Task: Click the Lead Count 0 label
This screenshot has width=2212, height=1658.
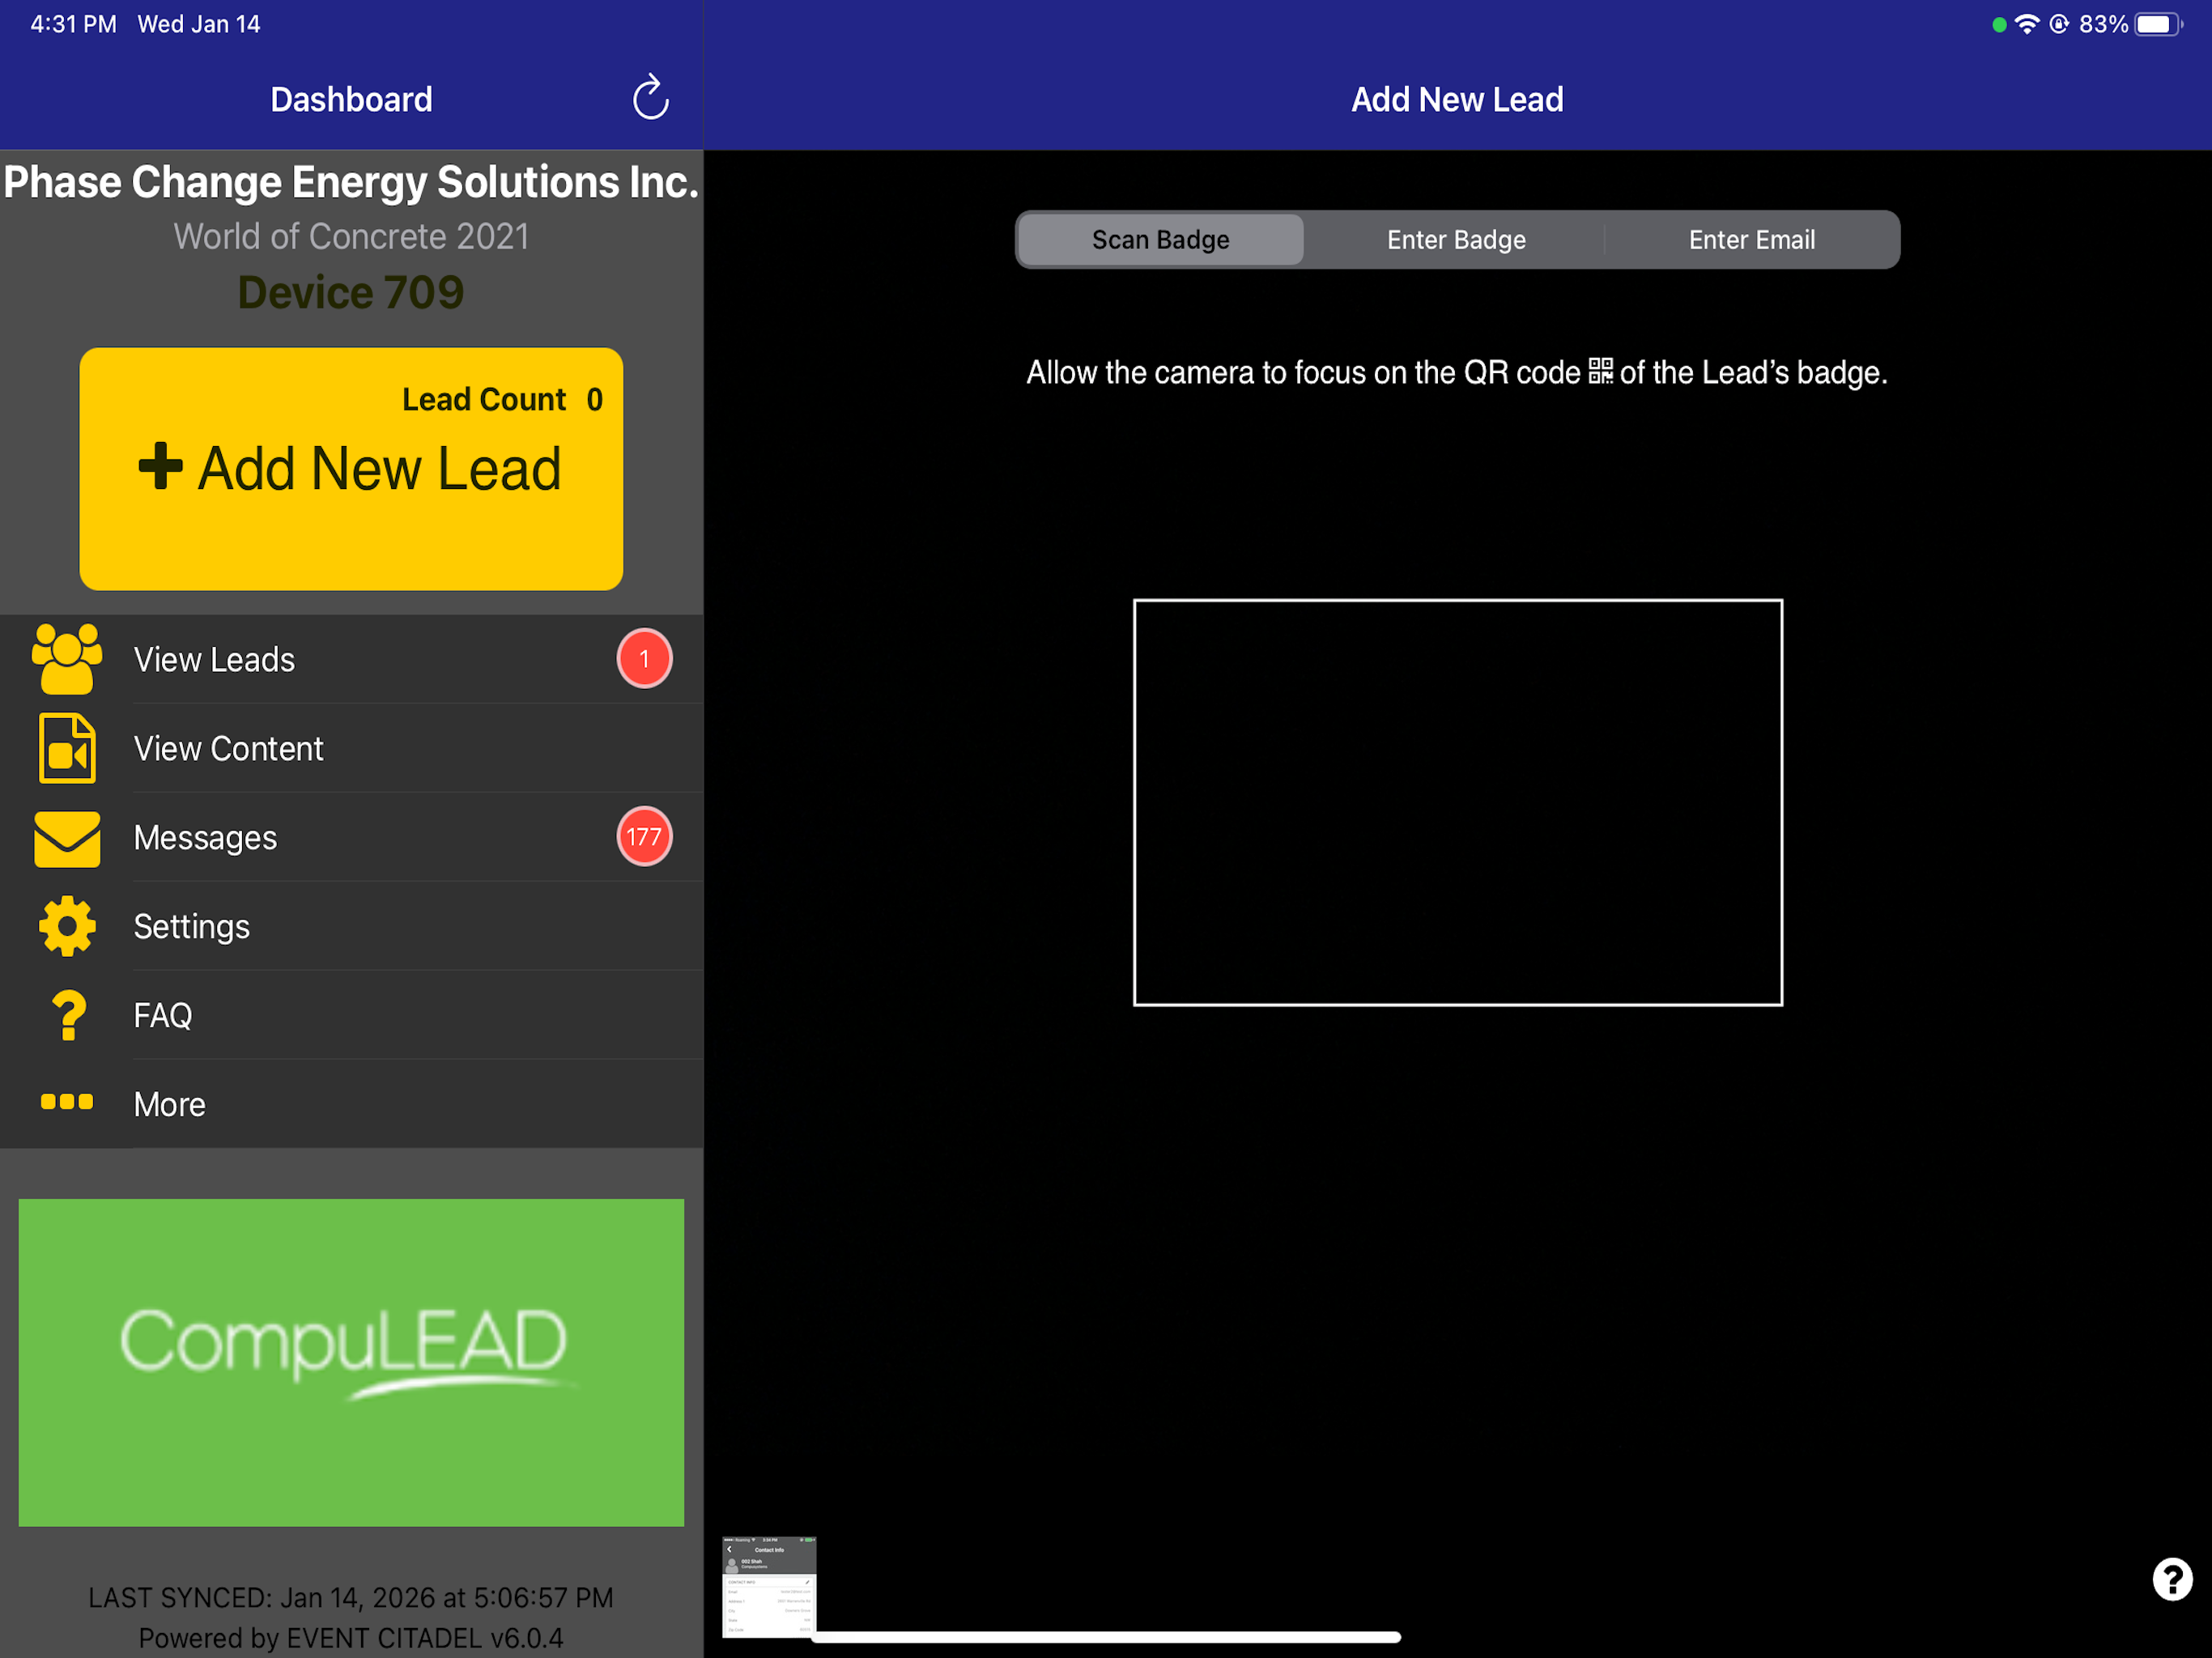Action: coord(502,399)
